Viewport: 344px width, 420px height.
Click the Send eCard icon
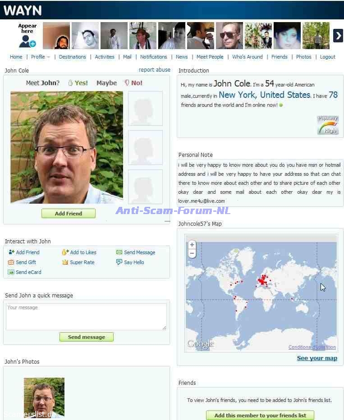(x=11, y=272)
